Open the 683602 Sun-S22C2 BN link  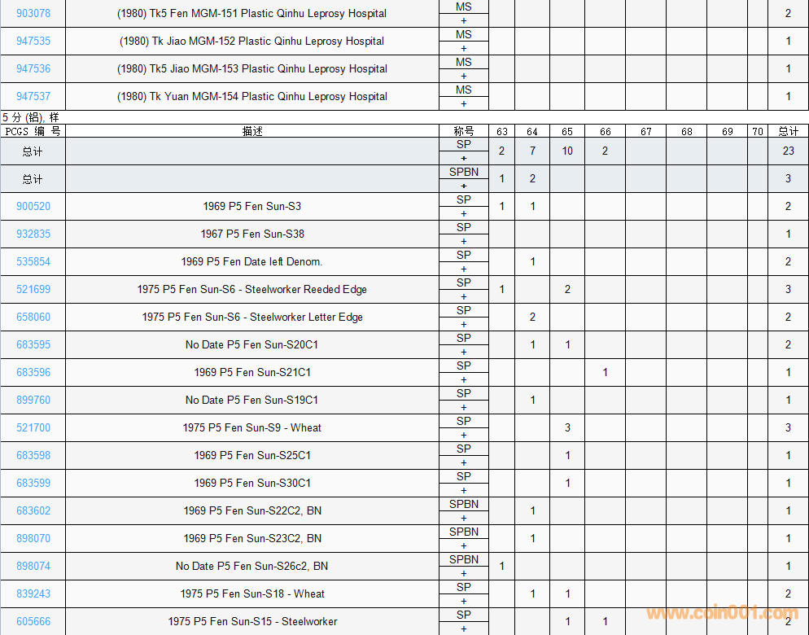click(x=33, y=511)
